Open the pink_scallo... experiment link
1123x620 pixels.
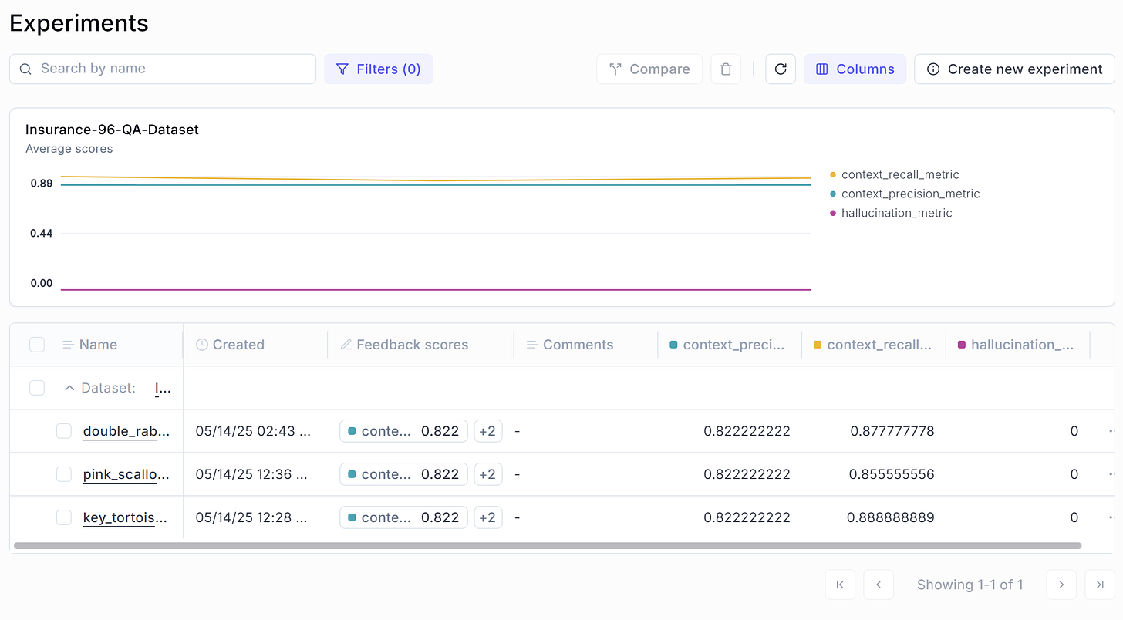[x=126, y=474]
